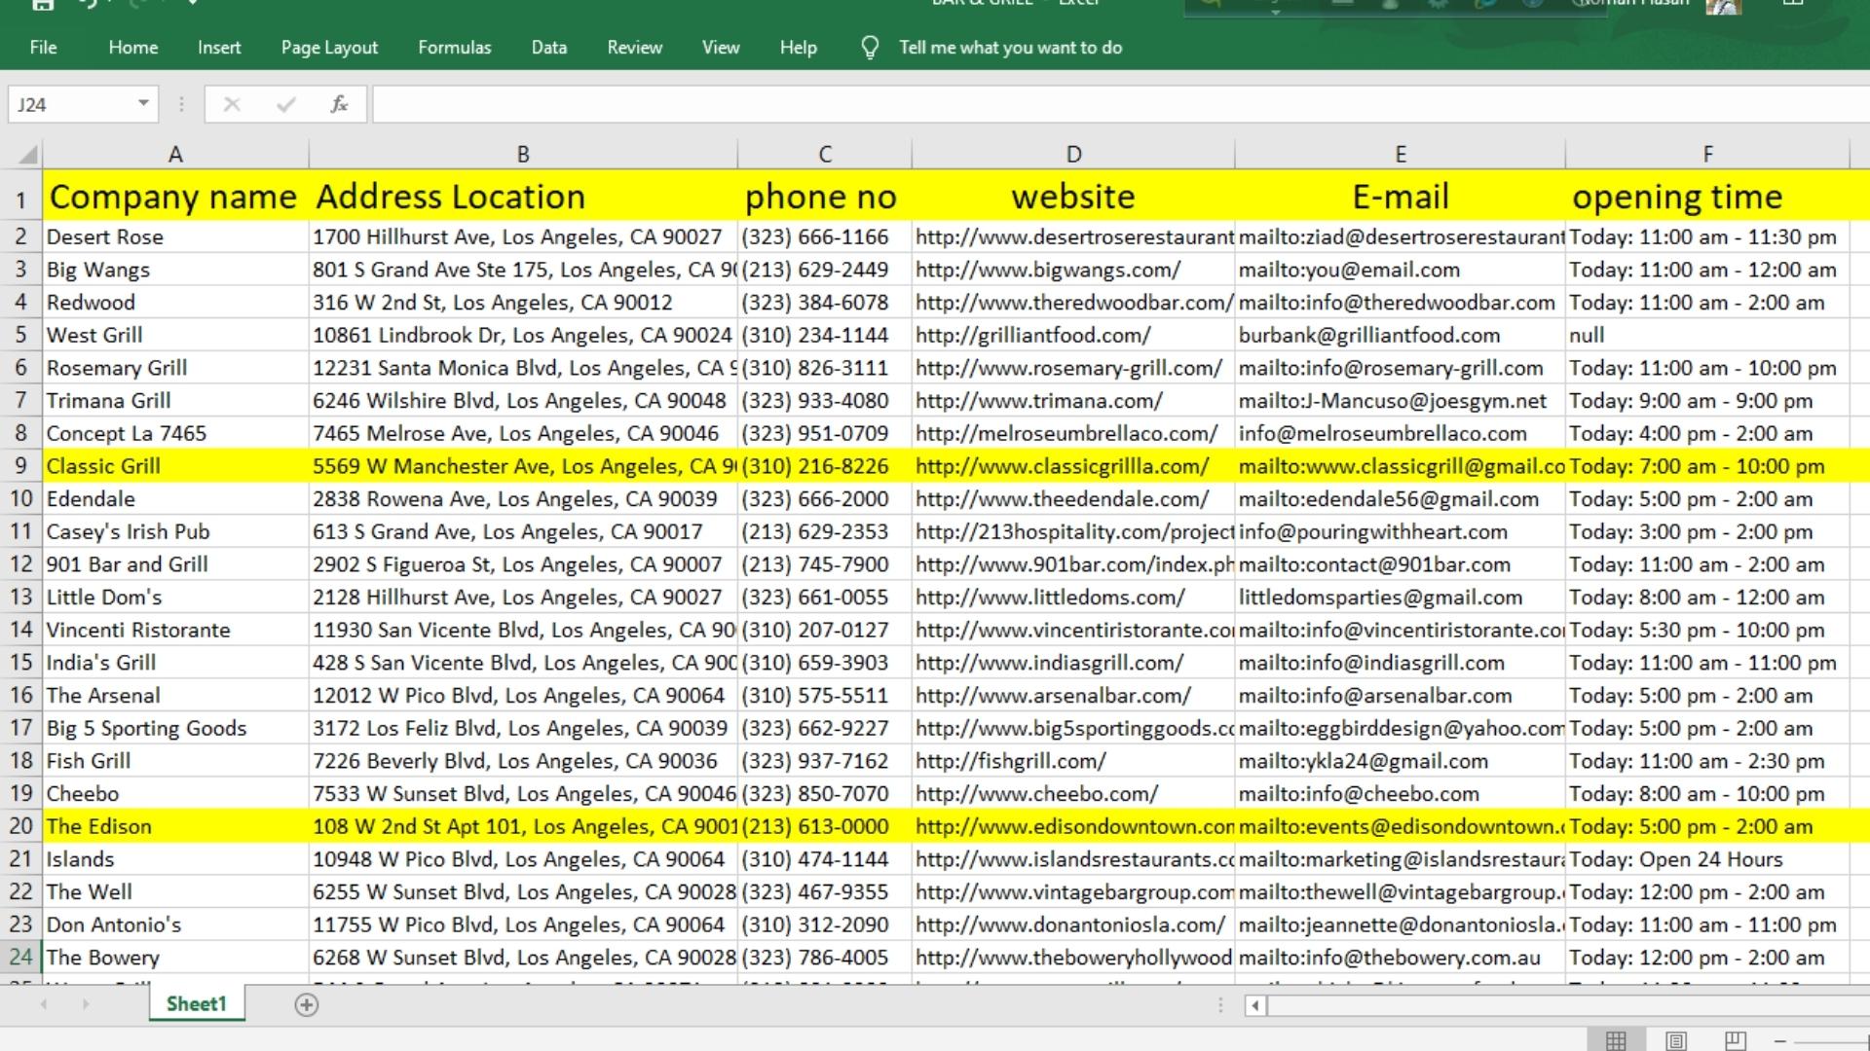Viewport: 1870px width, 1051px height.
Task: Select the Normal view toggle
Action: [x=1616, y=1040]
